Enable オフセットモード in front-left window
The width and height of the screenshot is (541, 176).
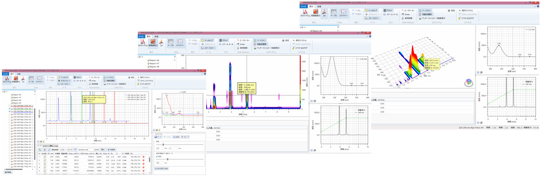[x=64, y=81]
